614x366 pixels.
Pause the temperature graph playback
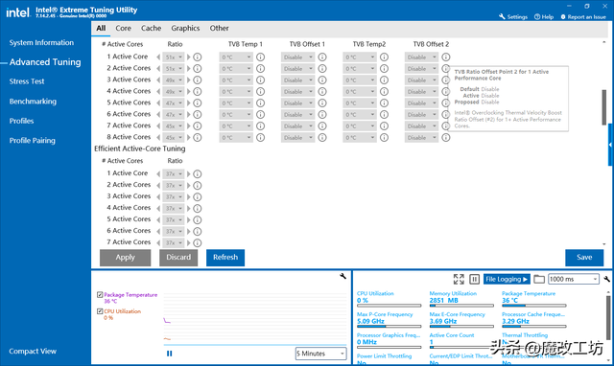click(x=169, y=354)
